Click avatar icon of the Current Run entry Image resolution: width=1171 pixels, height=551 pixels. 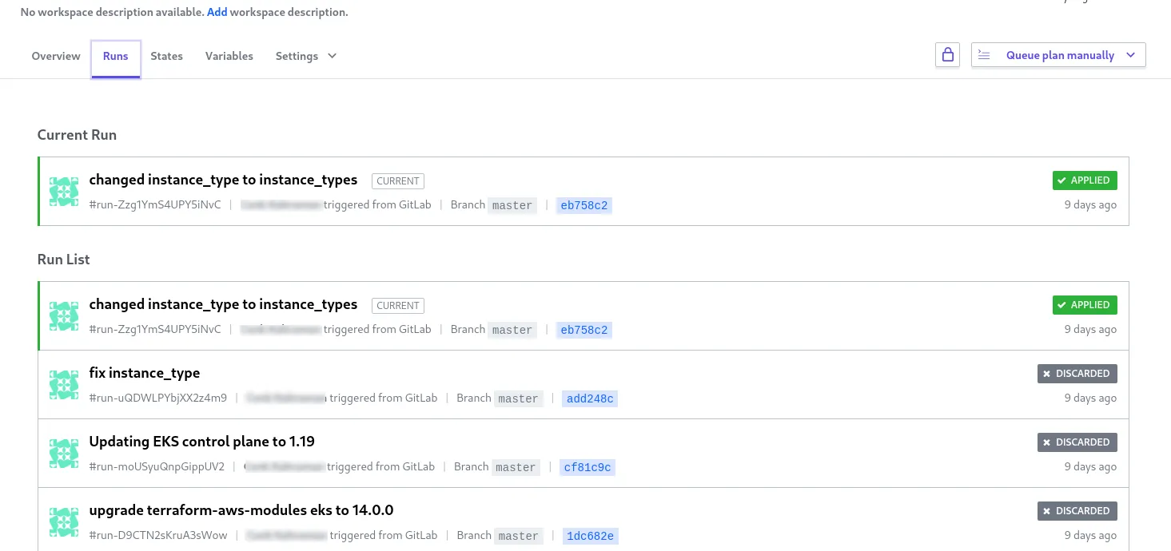[x=64, y=192]
